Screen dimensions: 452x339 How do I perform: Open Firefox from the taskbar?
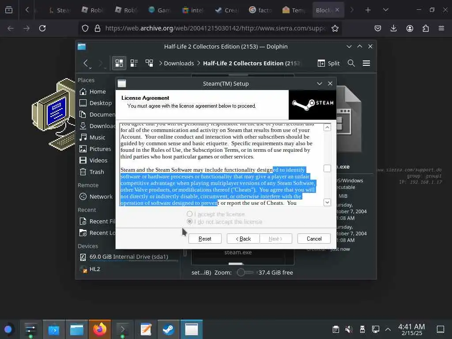tap(100, 329)
